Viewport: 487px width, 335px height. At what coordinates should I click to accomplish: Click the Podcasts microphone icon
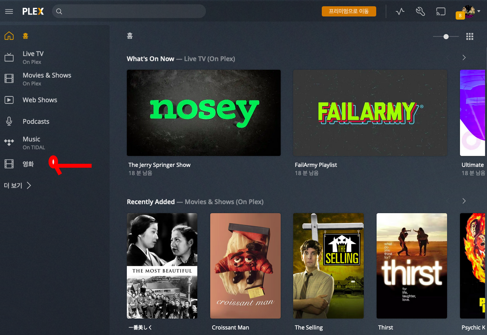tap(9, 121)
